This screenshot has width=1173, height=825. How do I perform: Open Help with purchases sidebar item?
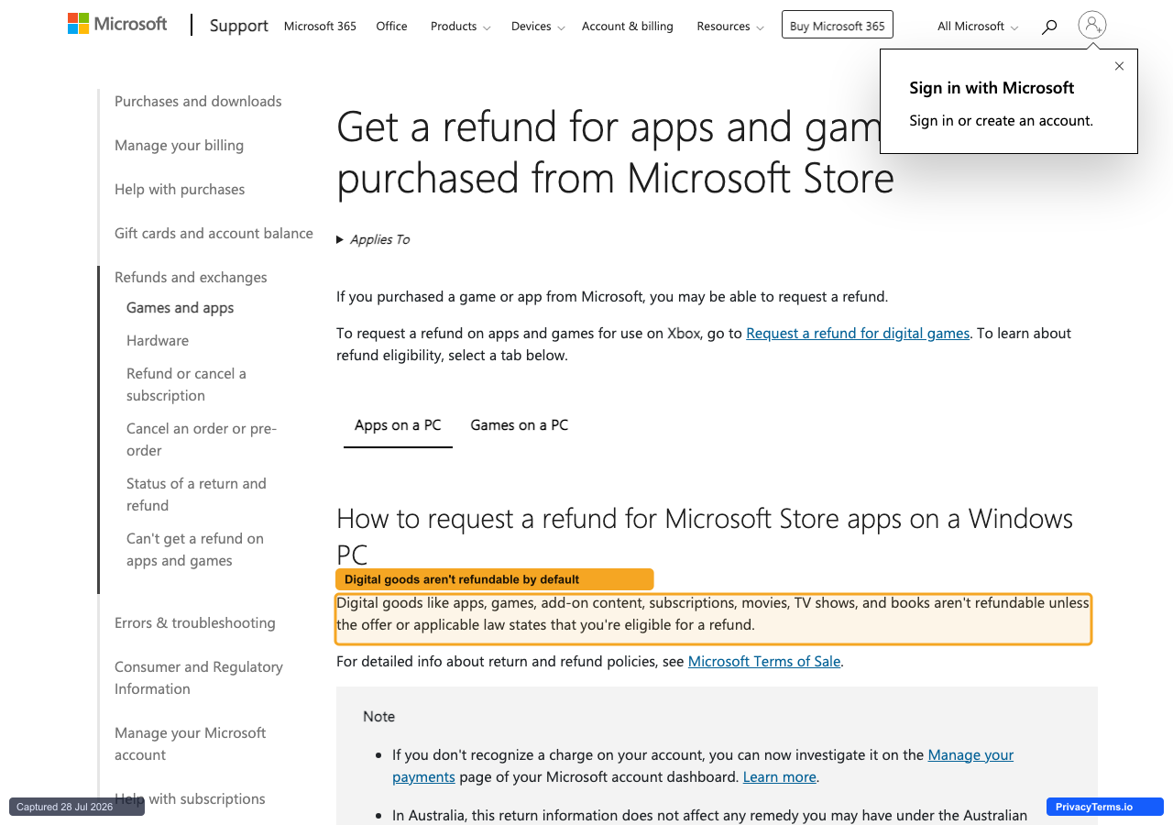pyautogui.click(x=180, y=190)
